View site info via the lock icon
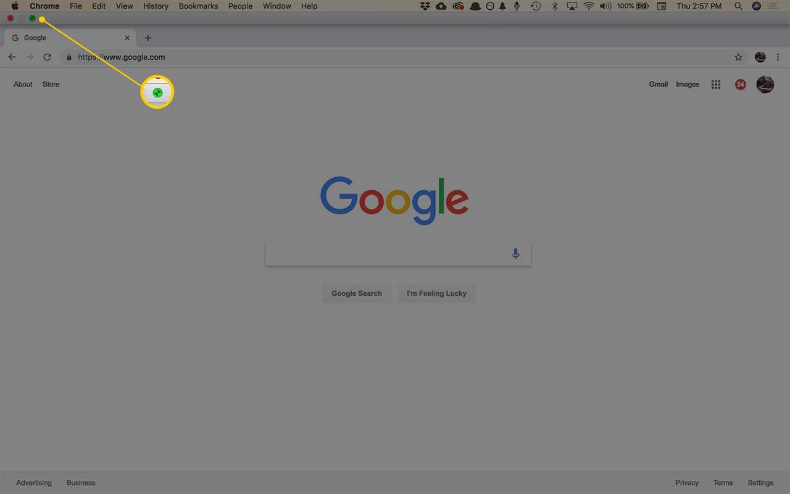The image size is (790, 494). point(69,57)
